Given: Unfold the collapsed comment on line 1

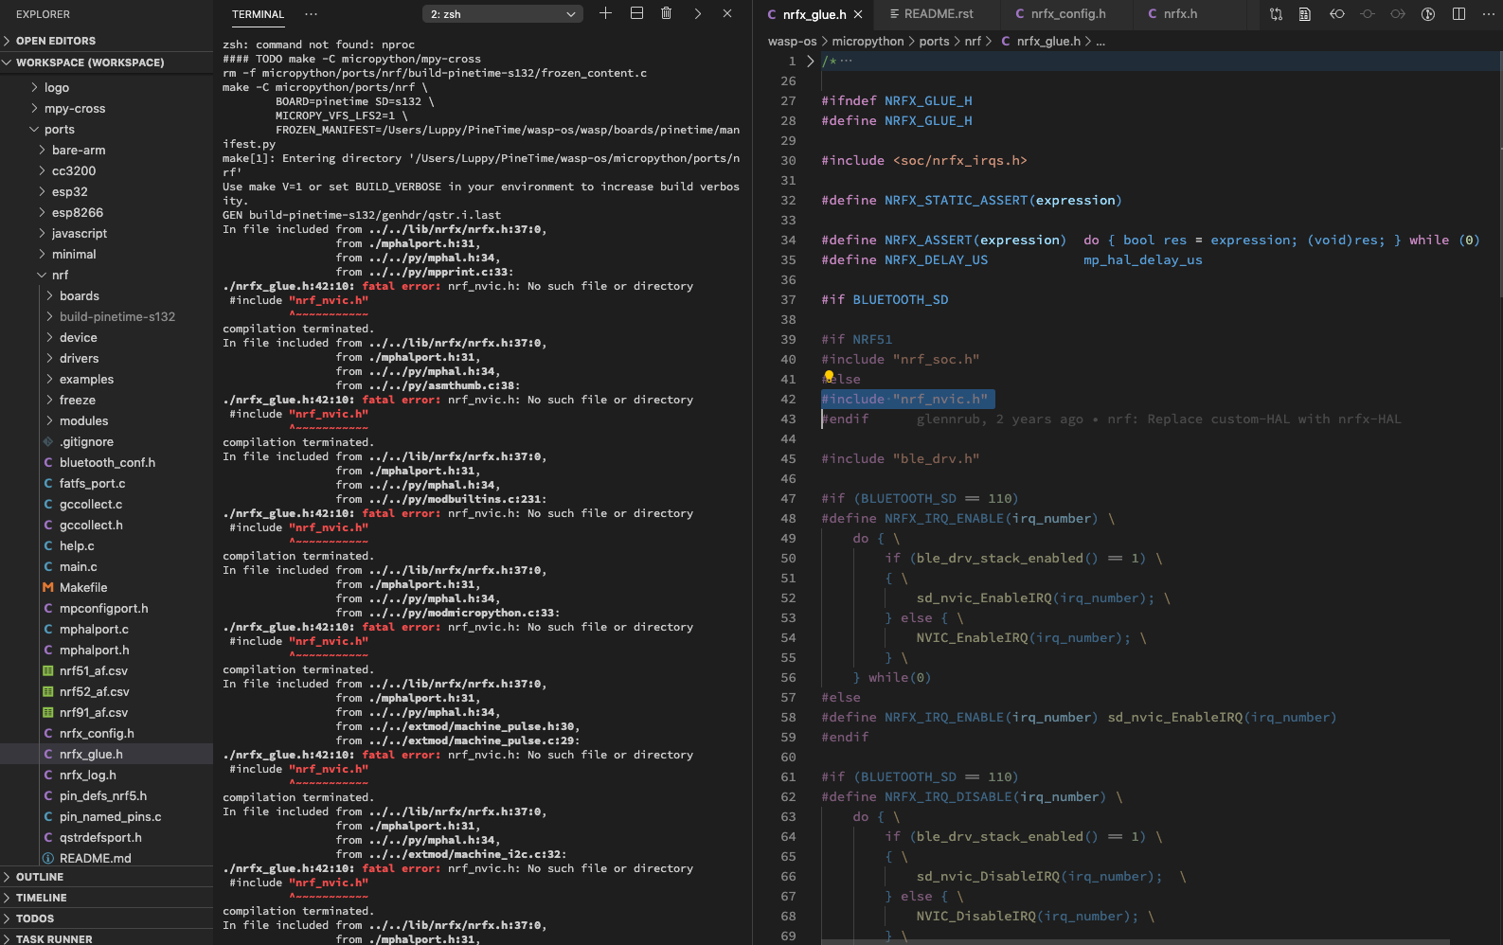Looking at the screenshot, I should click(810, 61).
